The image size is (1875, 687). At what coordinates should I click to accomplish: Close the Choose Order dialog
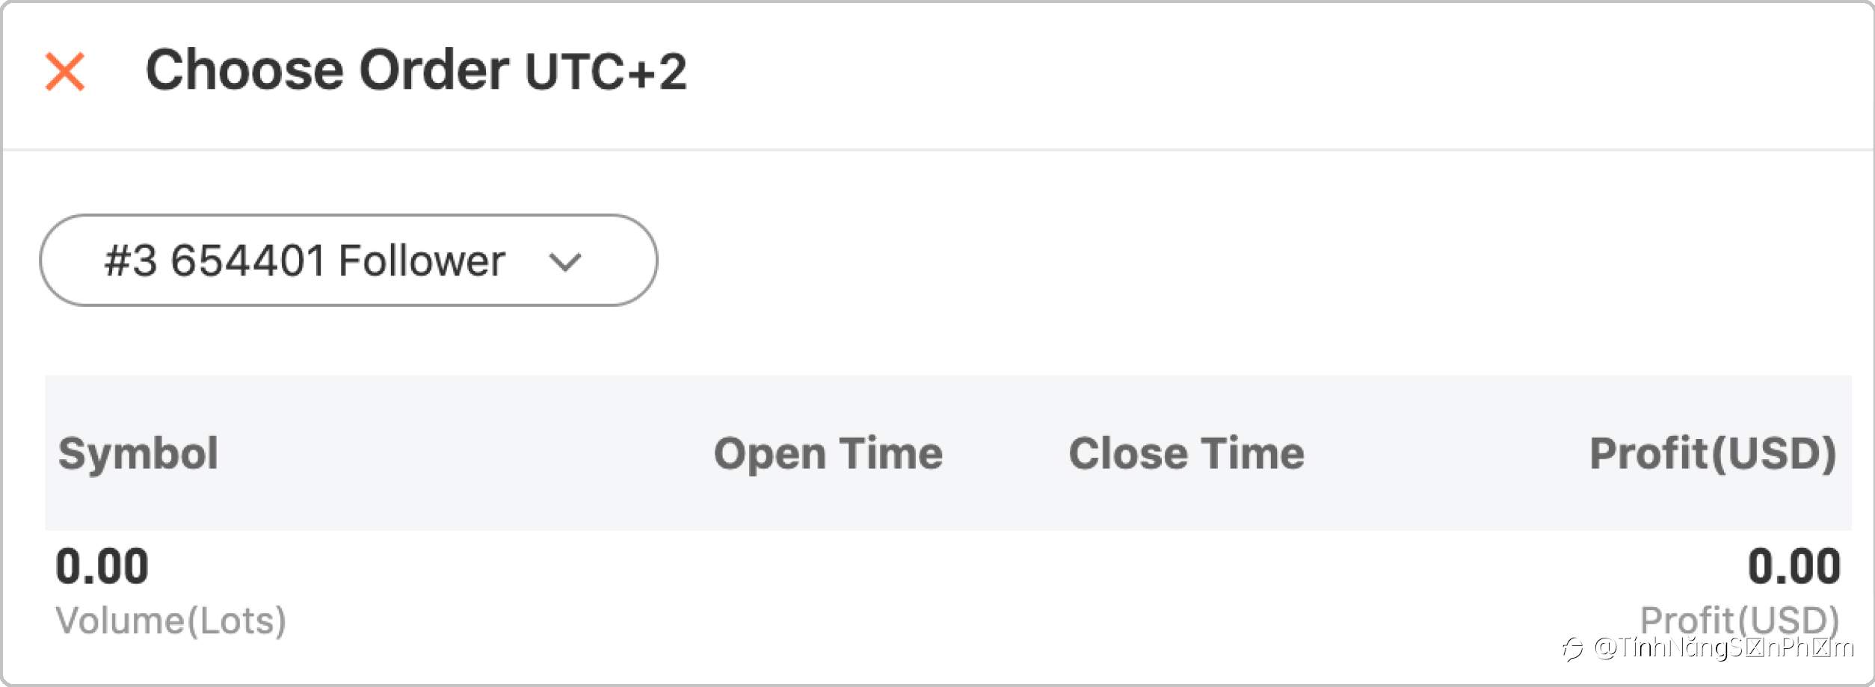tap(65, 72)
